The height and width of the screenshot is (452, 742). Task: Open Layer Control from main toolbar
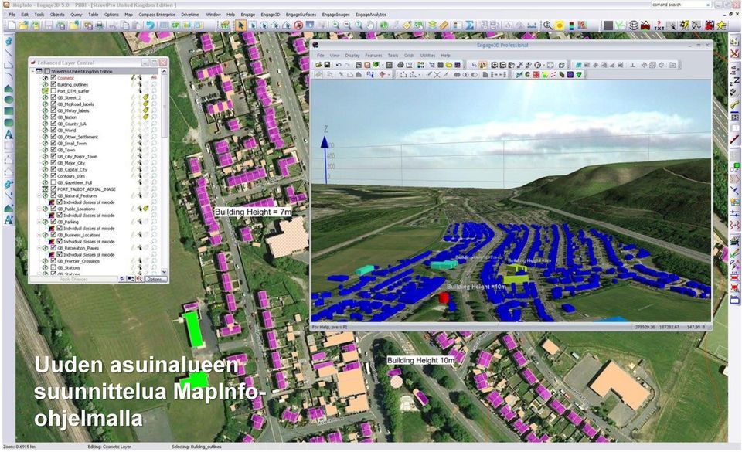coord(432,25)
